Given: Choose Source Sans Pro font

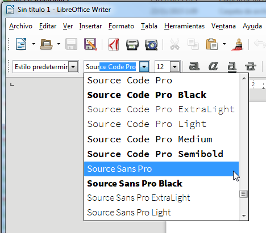Looking at the screenshot, I should coord(161,169).
